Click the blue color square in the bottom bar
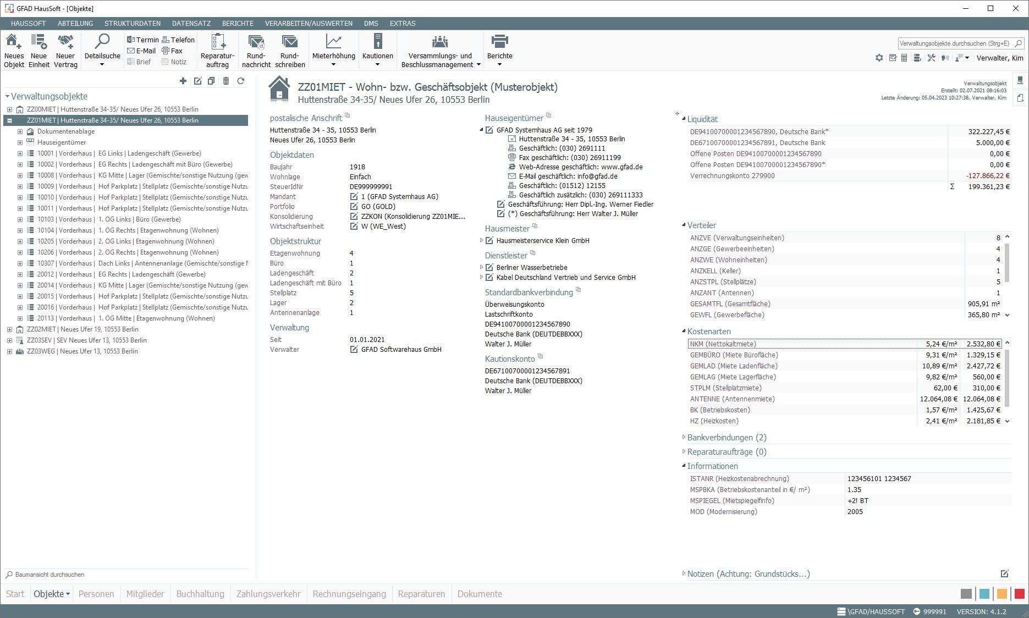The image size is (1029, 618). pyautogui.click(x=984, y=594)
